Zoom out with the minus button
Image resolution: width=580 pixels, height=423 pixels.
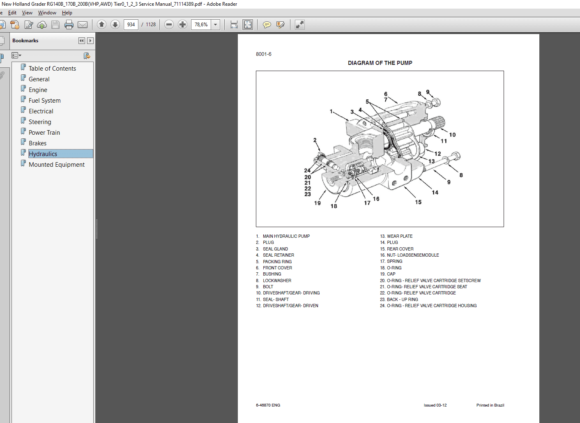pos(169,25)
